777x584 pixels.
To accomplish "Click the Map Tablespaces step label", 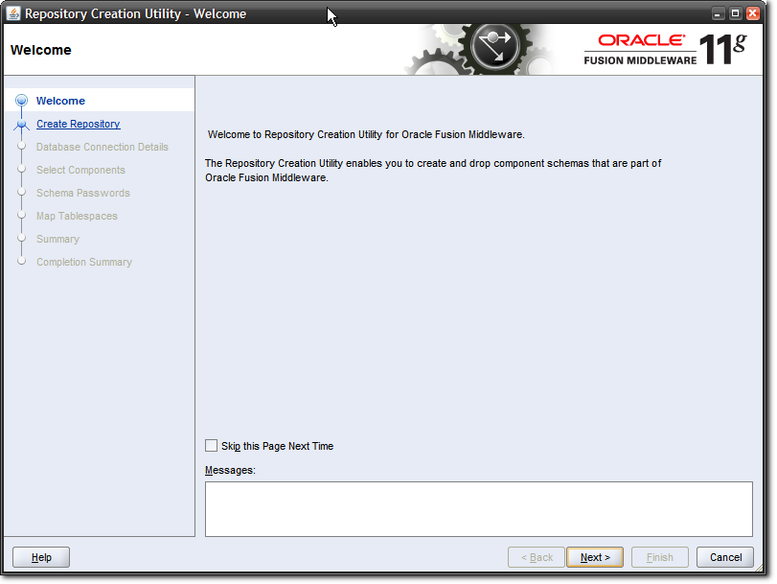I will tap(77, 216).
